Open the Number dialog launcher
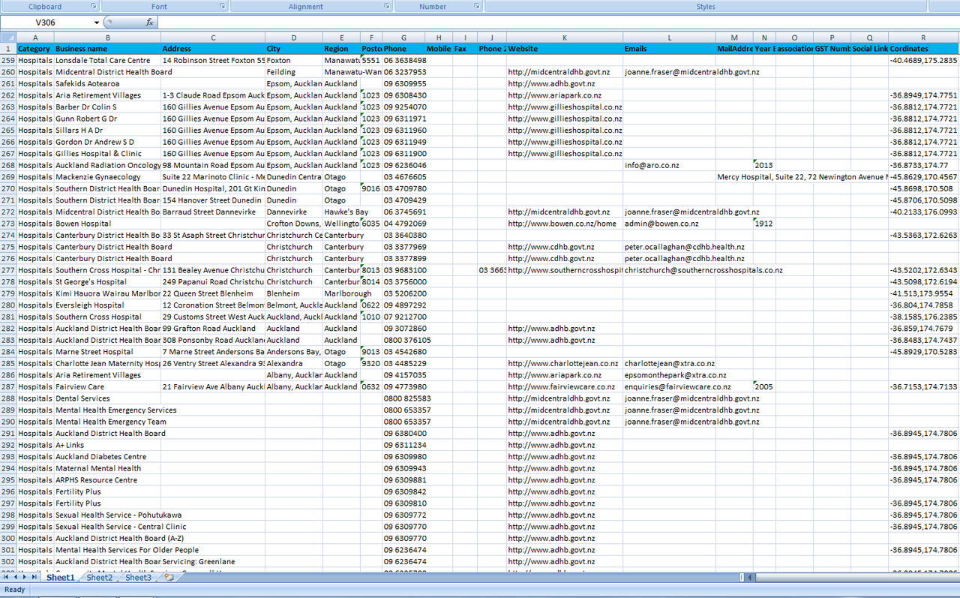Image resolution: width=960 pixels, height=598 pixels. point(477,6)
